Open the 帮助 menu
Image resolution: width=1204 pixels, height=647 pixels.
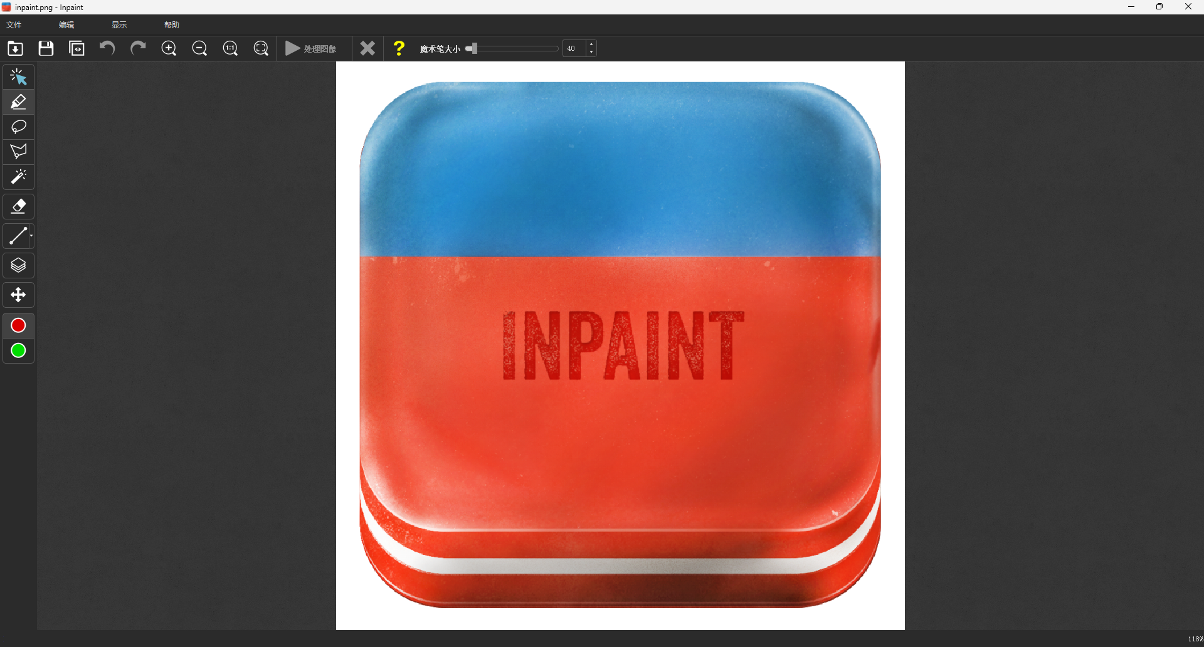[172, 24]
